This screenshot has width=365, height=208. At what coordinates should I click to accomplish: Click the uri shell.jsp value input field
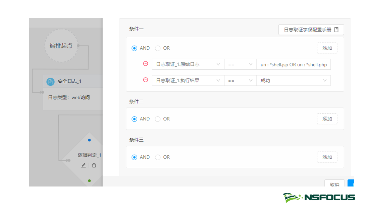point(294,64)
